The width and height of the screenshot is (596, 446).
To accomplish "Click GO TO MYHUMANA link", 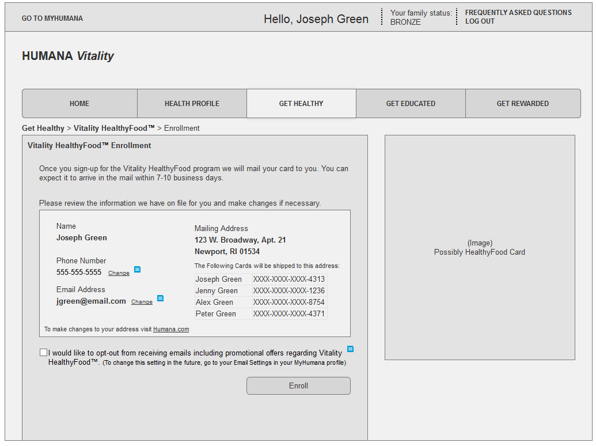I will coord(52,18).
